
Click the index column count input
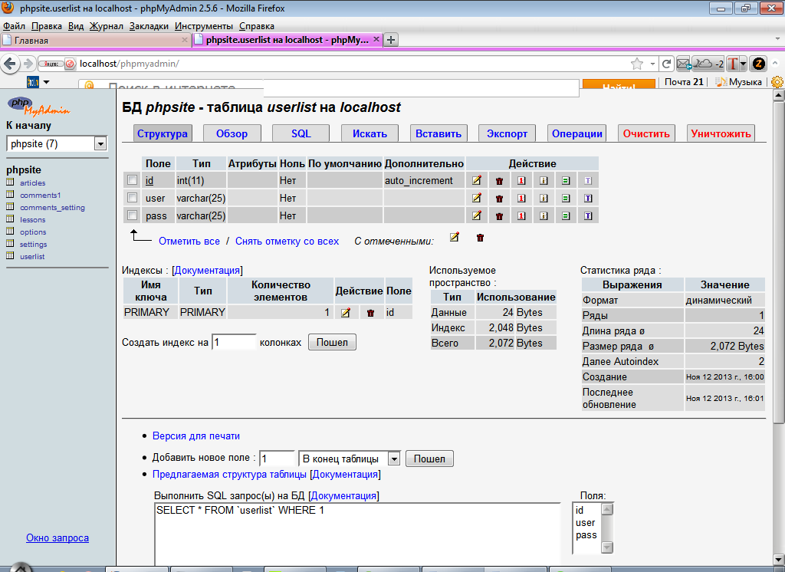tap(234, 342)
